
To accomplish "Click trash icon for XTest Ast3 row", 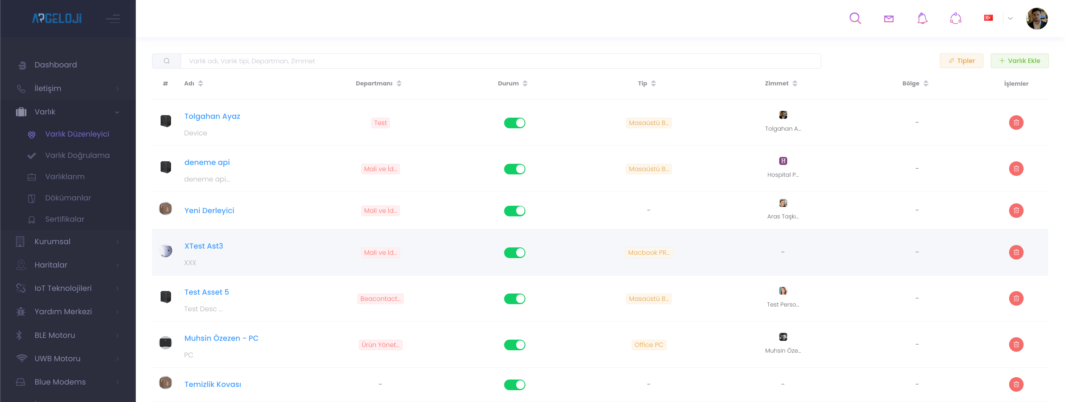I will pos(1016,252).
